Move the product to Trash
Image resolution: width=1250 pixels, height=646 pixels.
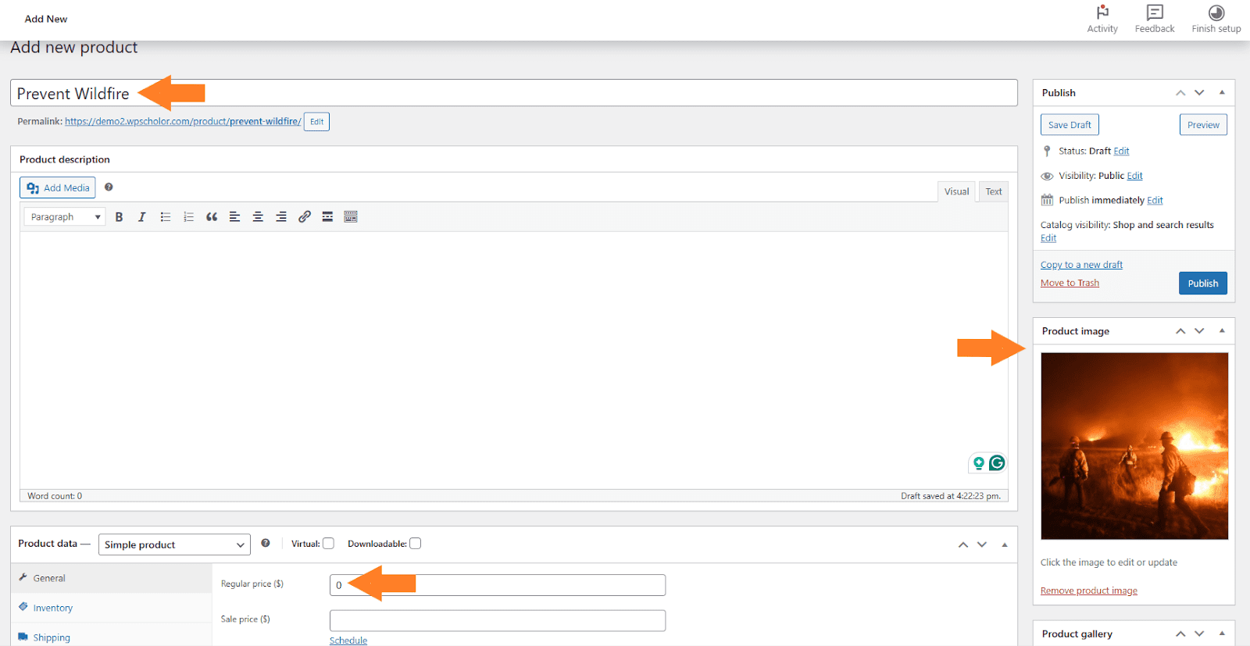point(1070,283)
